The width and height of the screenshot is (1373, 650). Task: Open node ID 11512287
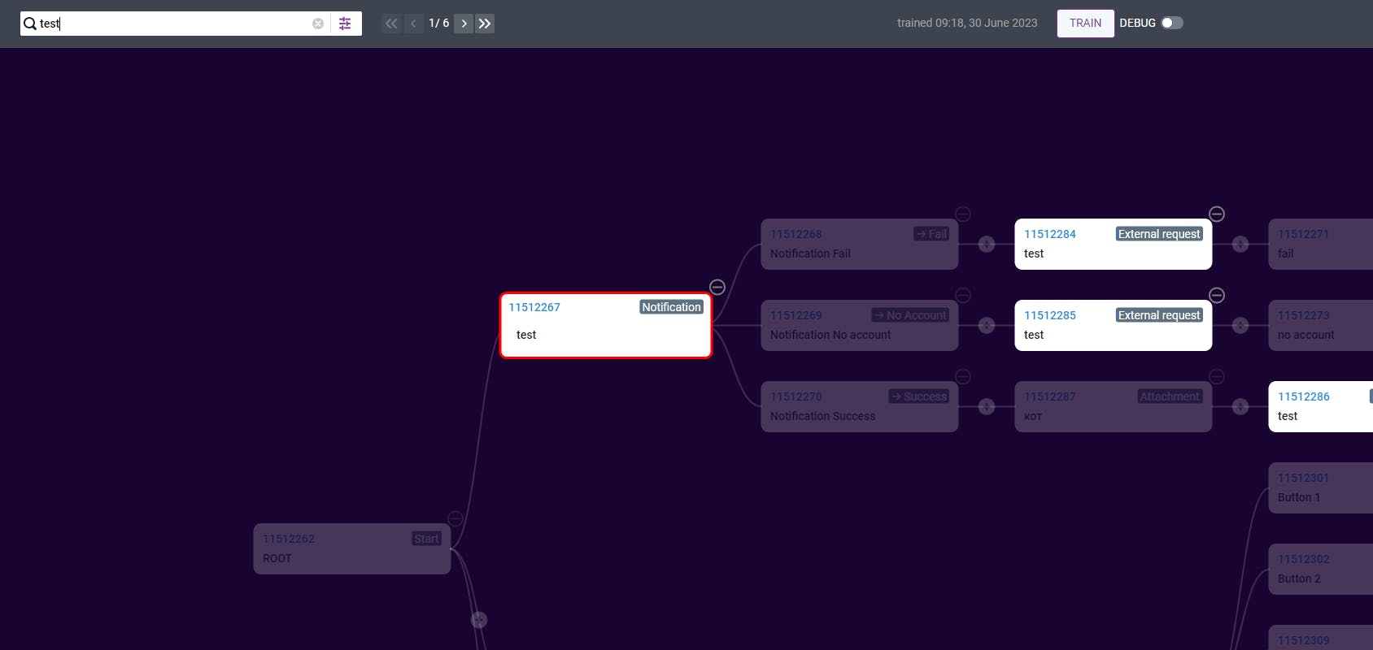pos(1050,396)
